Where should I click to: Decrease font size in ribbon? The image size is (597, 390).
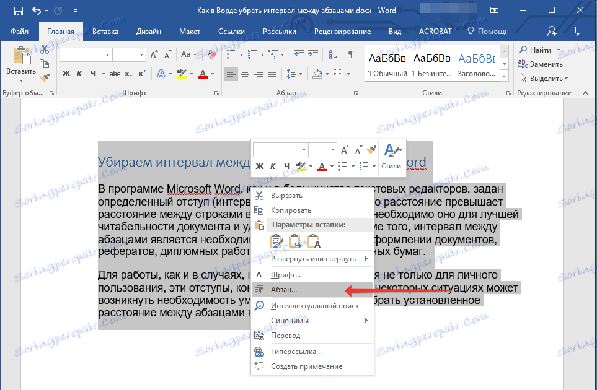pyautogui.click(x=167, y=54)
